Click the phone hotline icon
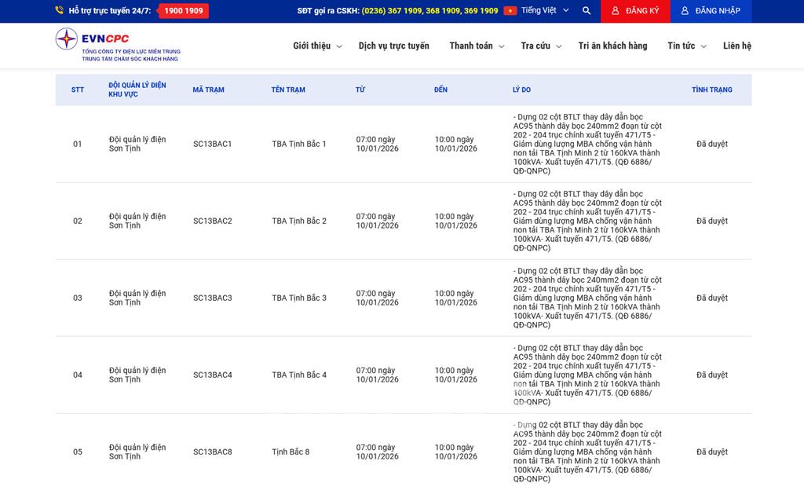 pos(60,11)
